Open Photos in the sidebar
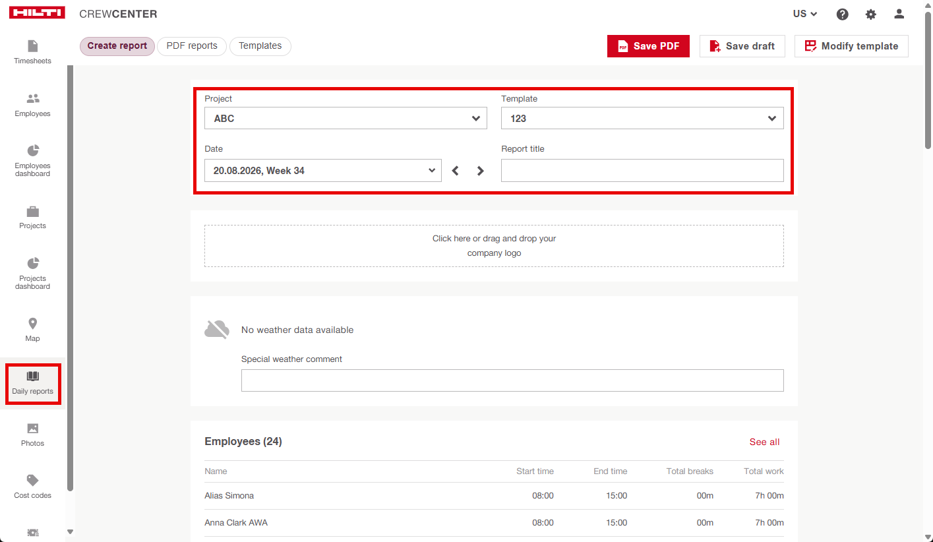This screenshot has height=542, width=933. 32,435
